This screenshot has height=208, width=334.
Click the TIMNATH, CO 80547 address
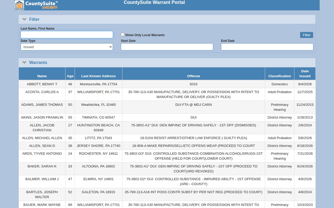[x=98, y=118]
